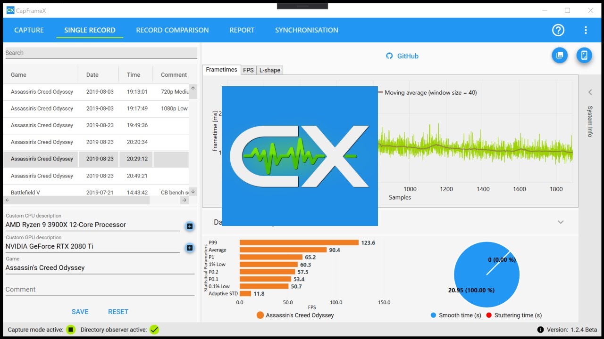Click horizontal scrollbar left arrow
Screen dimensions: 604x339
click(x=7, y=200)
